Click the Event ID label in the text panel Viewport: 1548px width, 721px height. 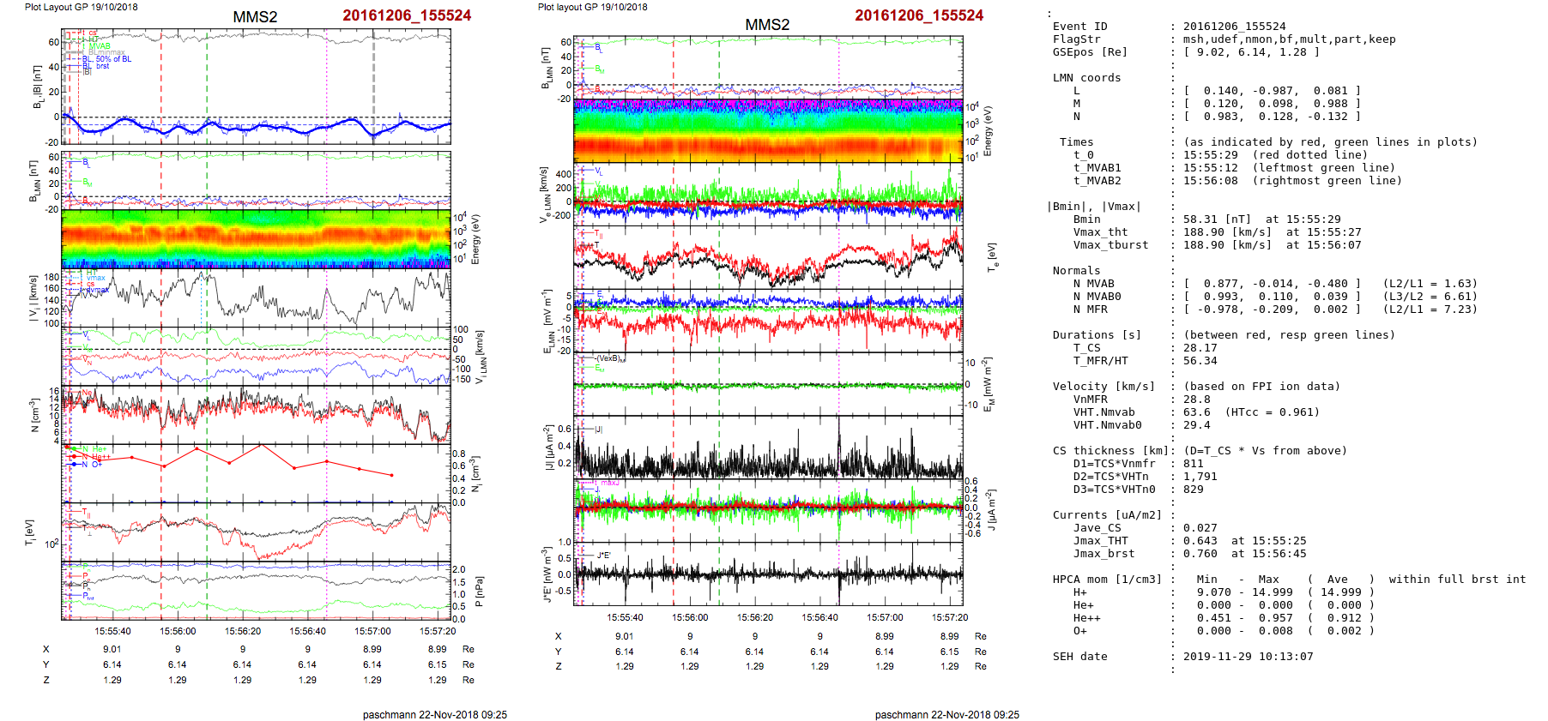click(1079, 27)
